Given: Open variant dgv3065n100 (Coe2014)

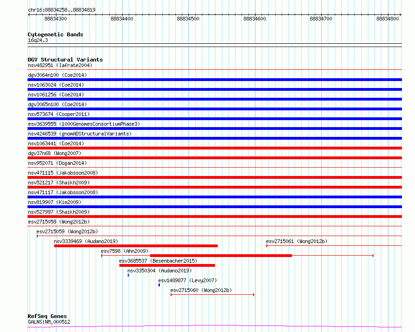Looking at the screenshot, I should pyautogui.click(x=57, y=104).
